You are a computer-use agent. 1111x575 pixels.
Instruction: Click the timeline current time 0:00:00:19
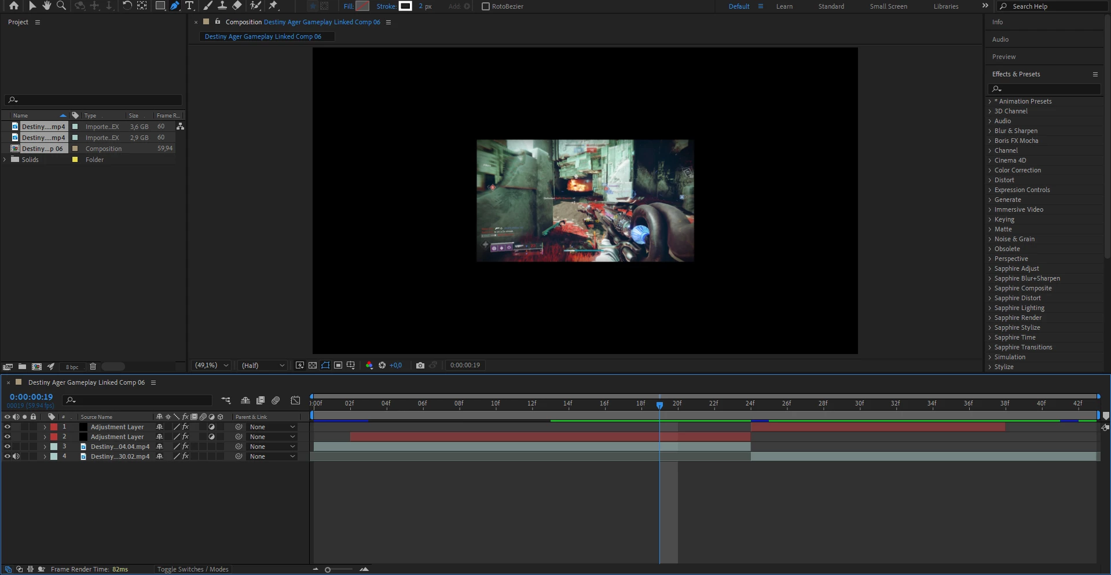31,397
